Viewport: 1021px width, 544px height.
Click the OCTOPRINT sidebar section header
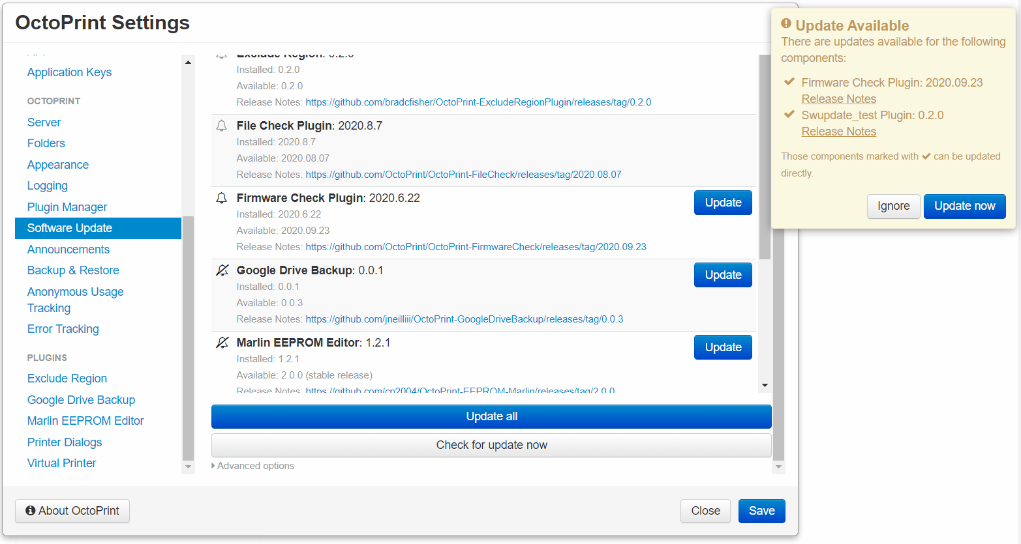click(x=53, y=101)
